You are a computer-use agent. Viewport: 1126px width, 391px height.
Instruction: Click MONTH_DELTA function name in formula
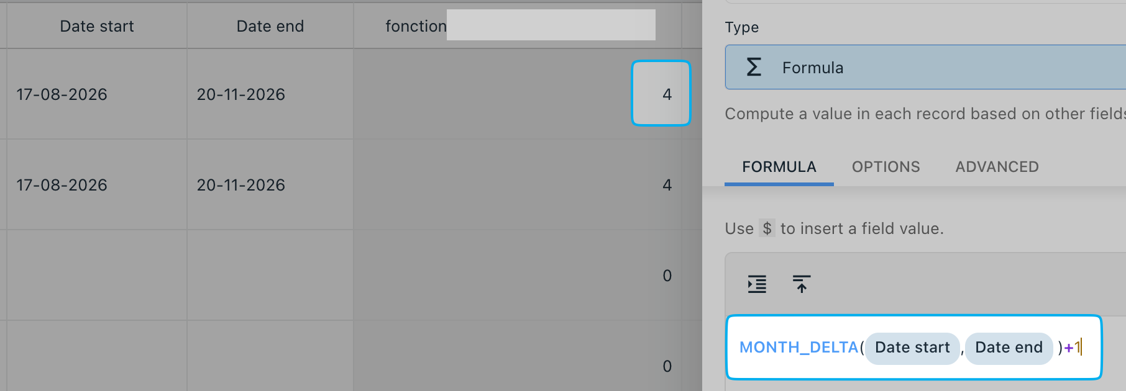click(x=799, y=348)
